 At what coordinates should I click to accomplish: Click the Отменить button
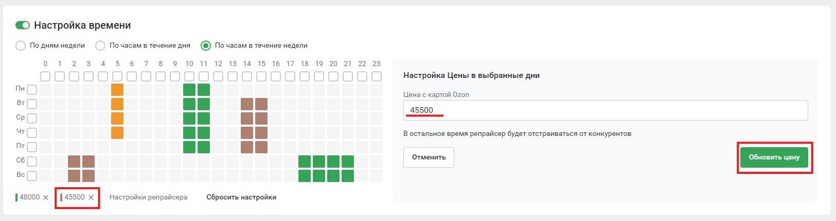(429, 157)
